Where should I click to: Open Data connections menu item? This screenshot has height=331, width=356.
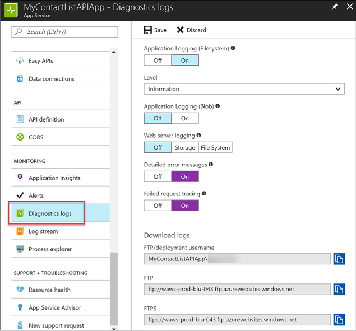tap(61, 78)
